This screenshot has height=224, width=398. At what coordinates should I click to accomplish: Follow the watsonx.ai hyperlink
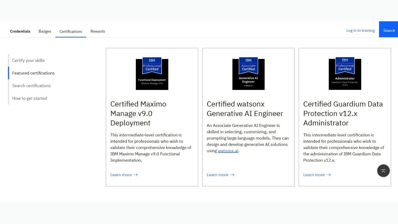pyautogui.click(x=228, y=151)
